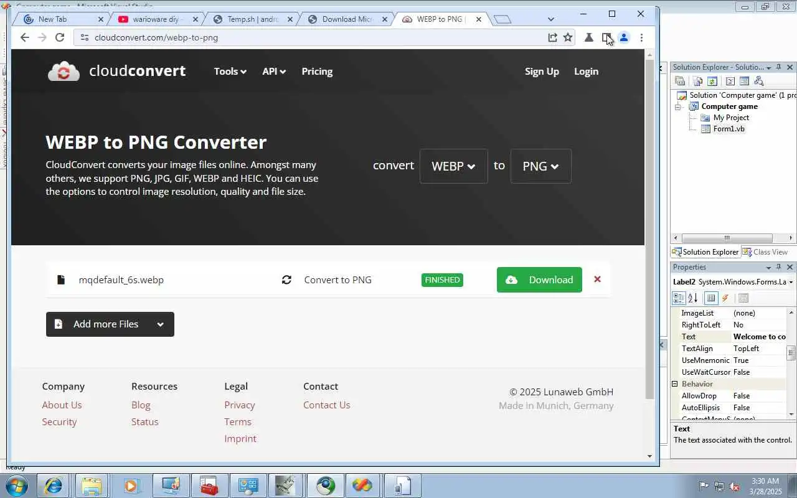Close the Solution Explorer panel
The height and width of the screenshot is (498, 797).
point(790,67)
